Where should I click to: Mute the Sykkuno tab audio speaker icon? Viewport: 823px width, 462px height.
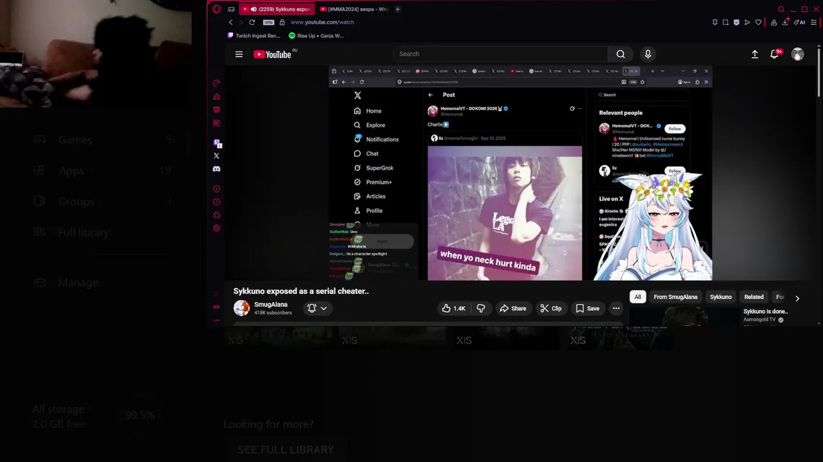(253, 9)
